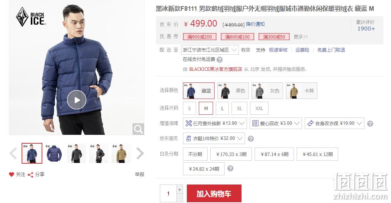Image resolution: width=391 pixels, height=203 pixels.
Task: Show next thumbnails with right arrow
Action: (140, 153)
